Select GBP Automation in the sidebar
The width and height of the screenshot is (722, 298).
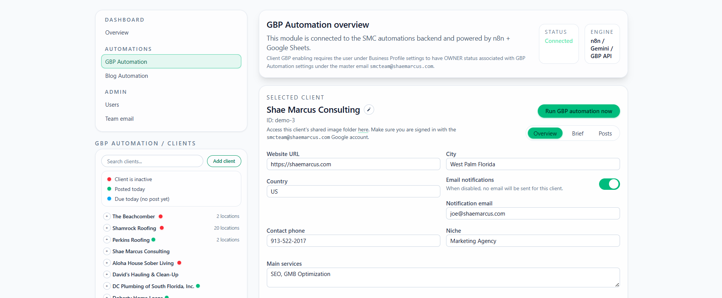[171, 61]
